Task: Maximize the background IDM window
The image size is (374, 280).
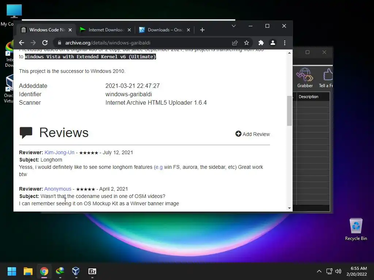Action: click(x=308, y=52)
